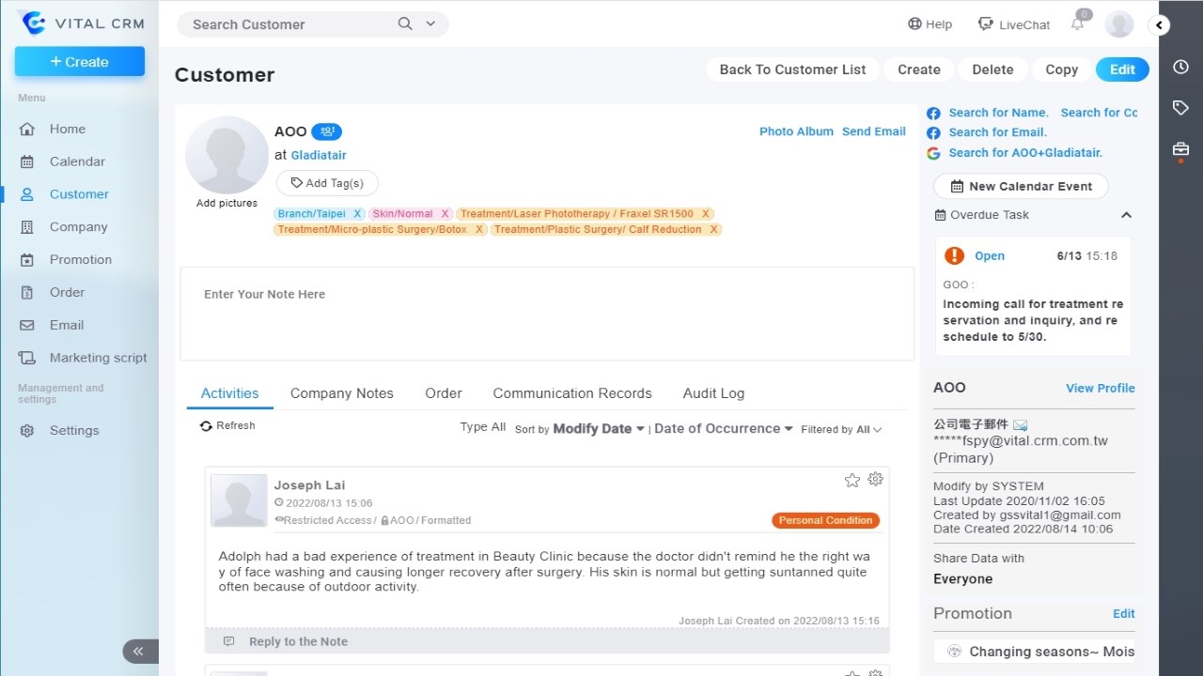
Task: Open the tag icon in right bar
Action: [x=1181, y=108]
